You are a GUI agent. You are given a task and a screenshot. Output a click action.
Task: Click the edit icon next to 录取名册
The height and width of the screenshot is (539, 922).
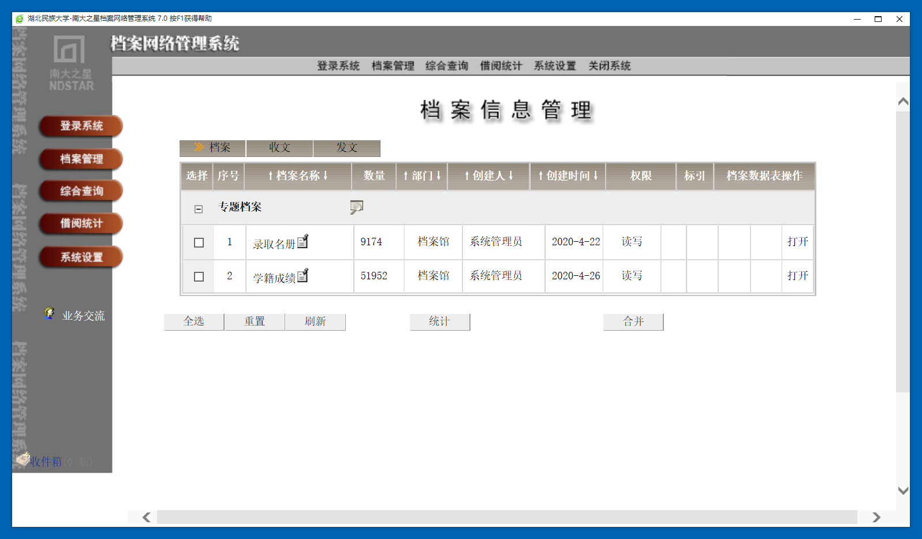303,242
